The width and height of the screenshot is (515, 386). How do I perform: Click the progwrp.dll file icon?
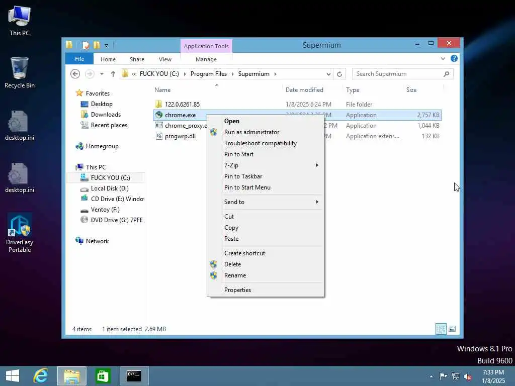click(x=159, y=136)
